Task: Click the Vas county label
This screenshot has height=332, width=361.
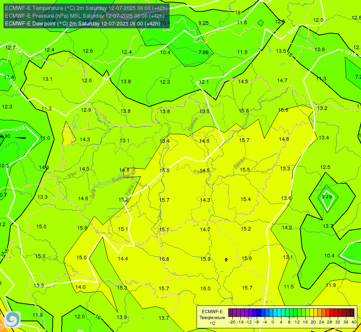Action: click(72, 175)
